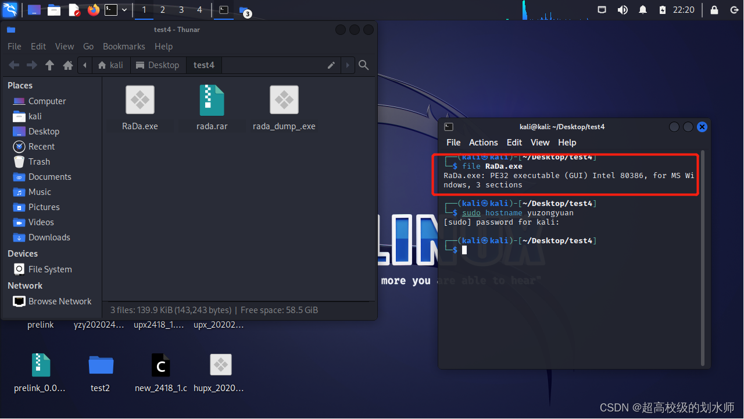Click the lock screen panel icon

point(714,10)
